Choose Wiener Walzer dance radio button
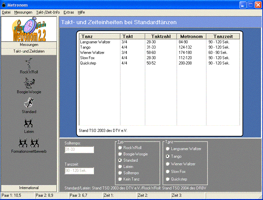 coord(167,164)
